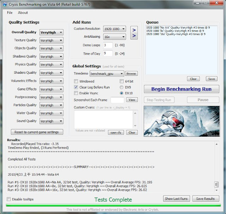Click the Results scrollbar up arrow
Image resolution: width=226 pixels, height=214 pixels.
click(216, 144)
